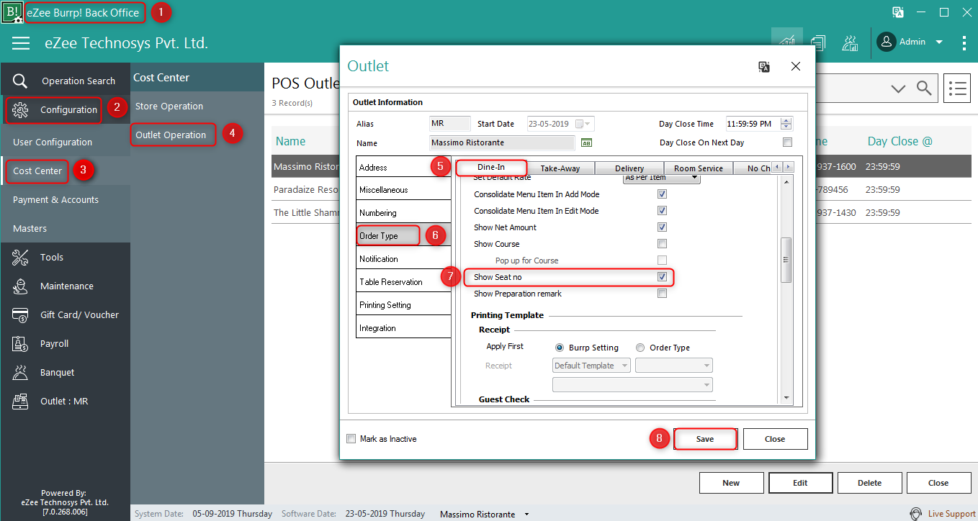Click the dialog vertical scrollbar thumb
This screenshot has height=521, width=978.
click(786, 260)
